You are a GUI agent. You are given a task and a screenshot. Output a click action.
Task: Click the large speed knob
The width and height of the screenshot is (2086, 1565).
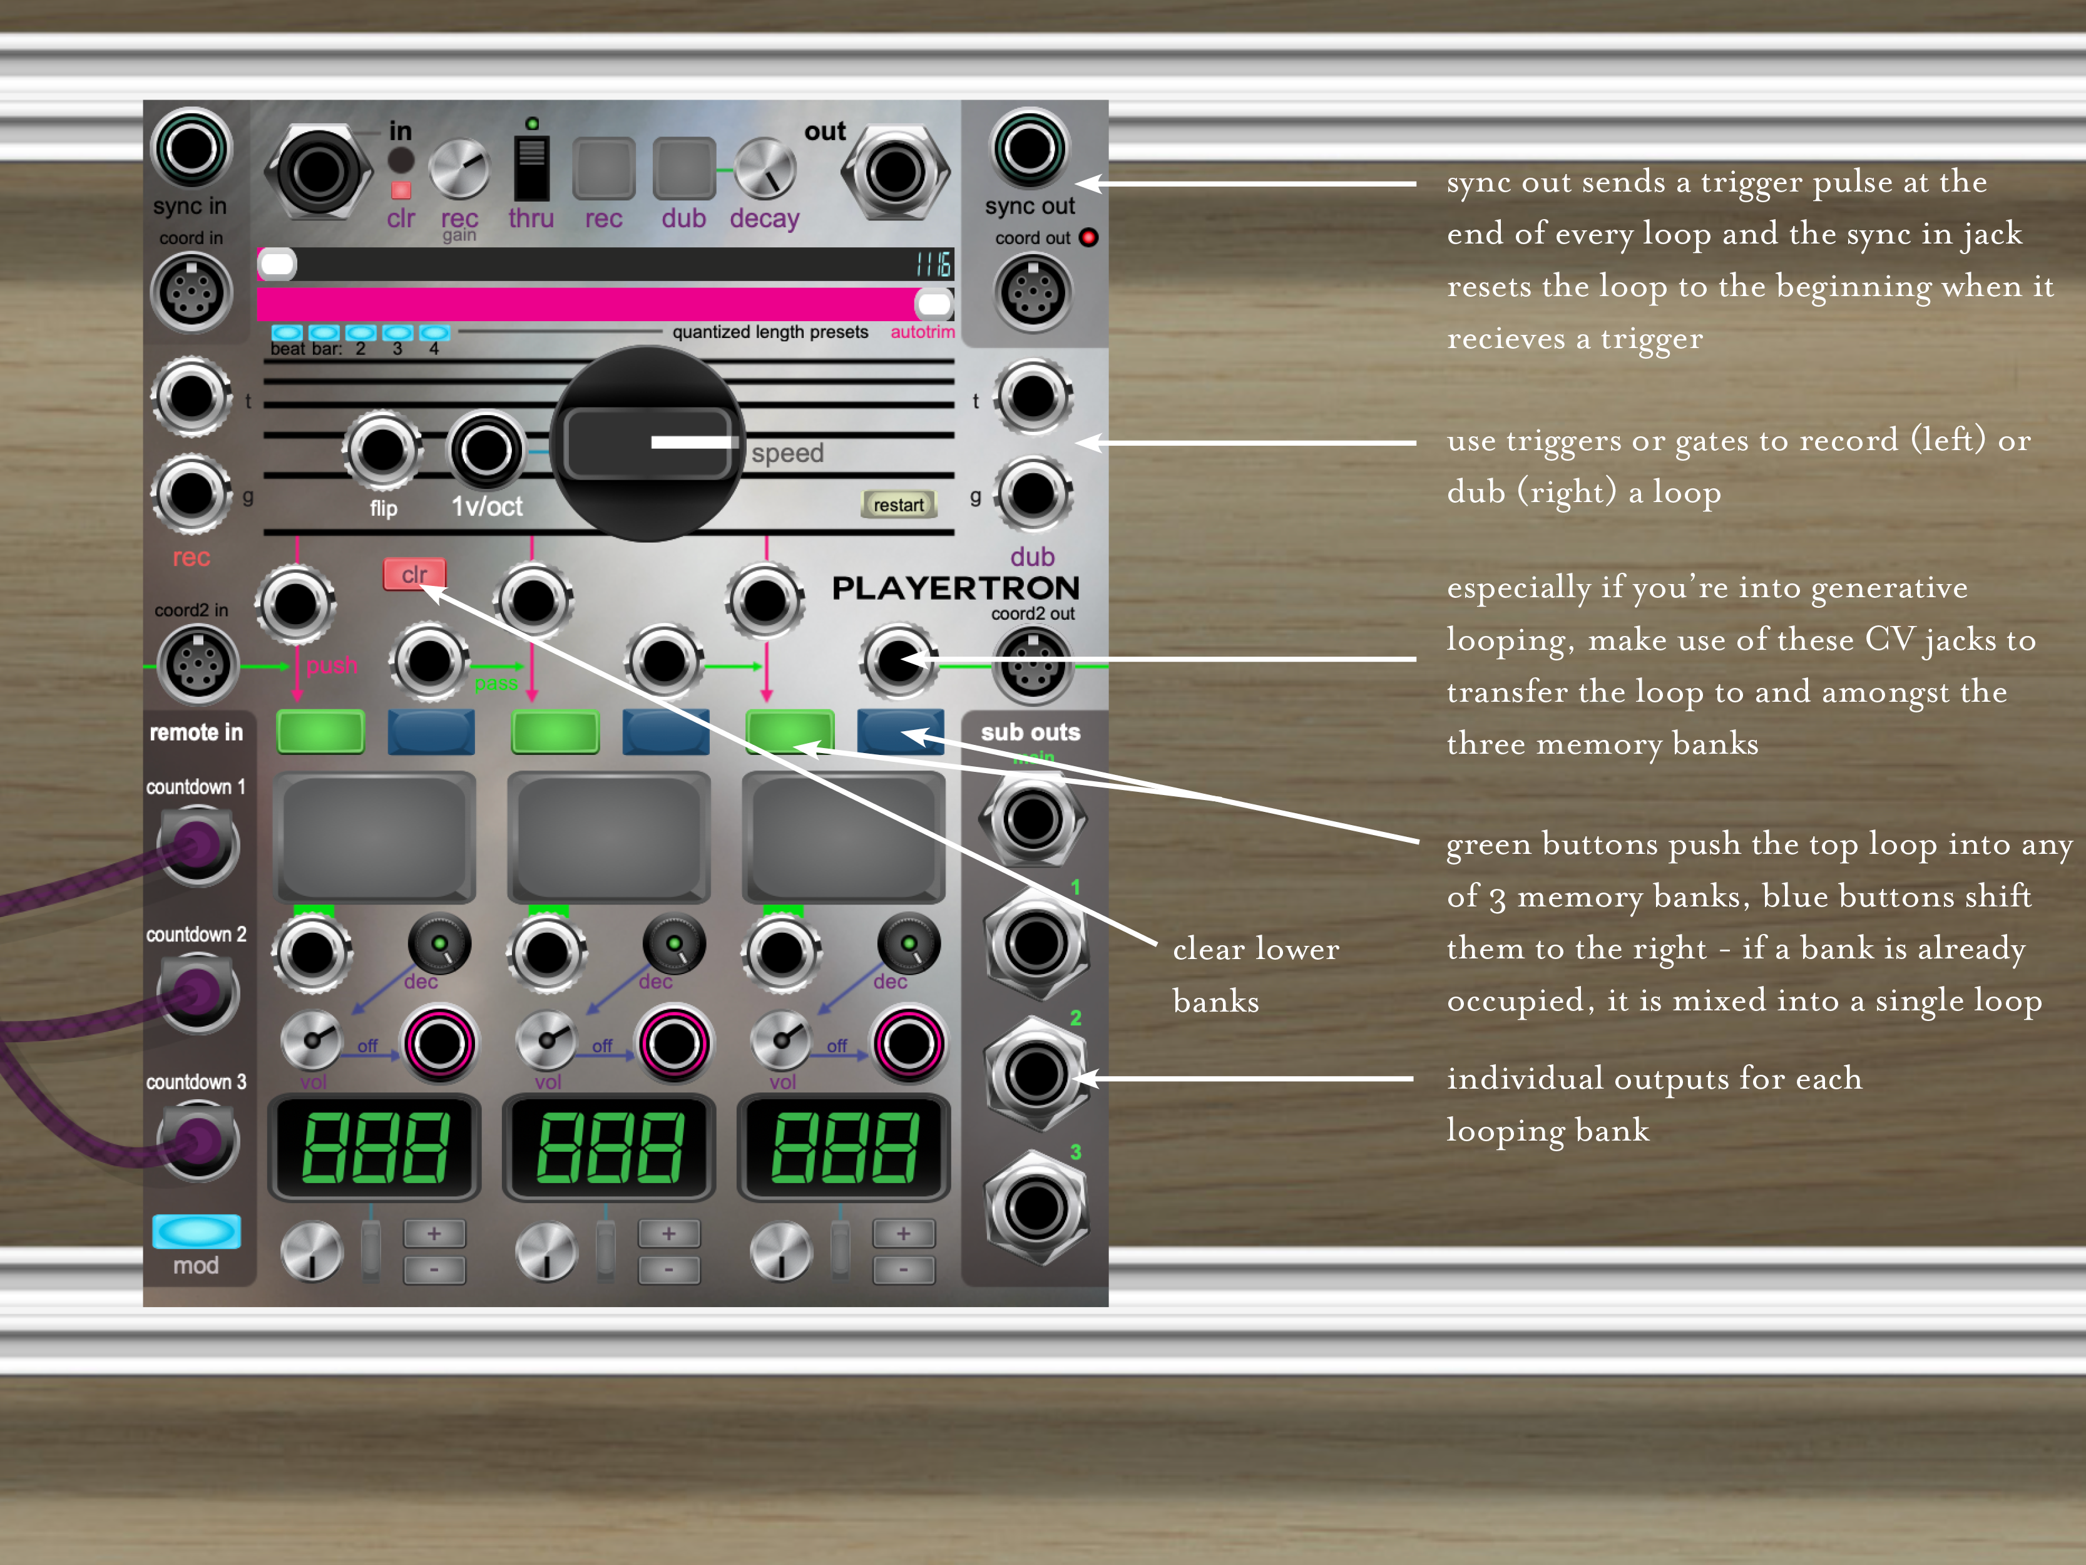[647, 443]
